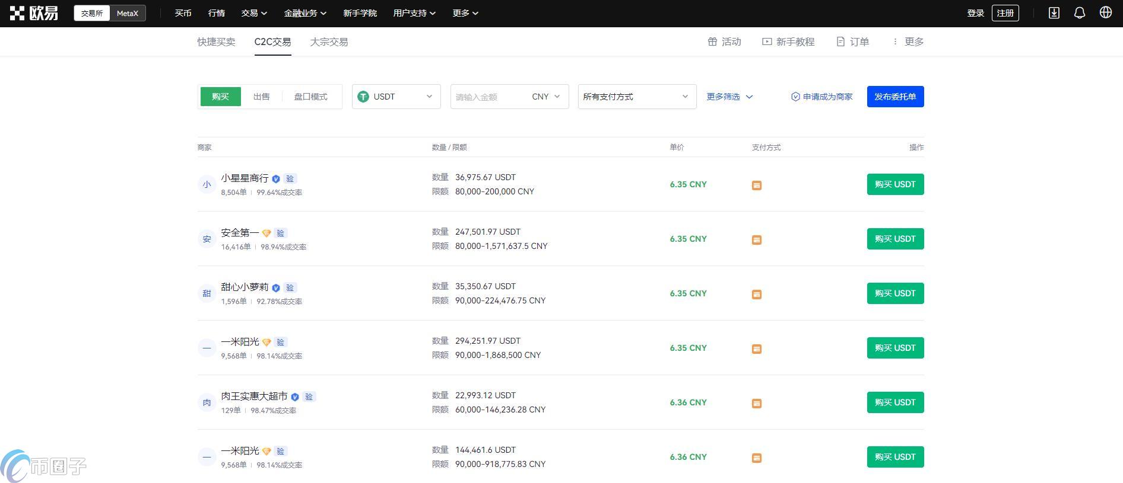Switch to C2C交易 tab

coord(273,41)
